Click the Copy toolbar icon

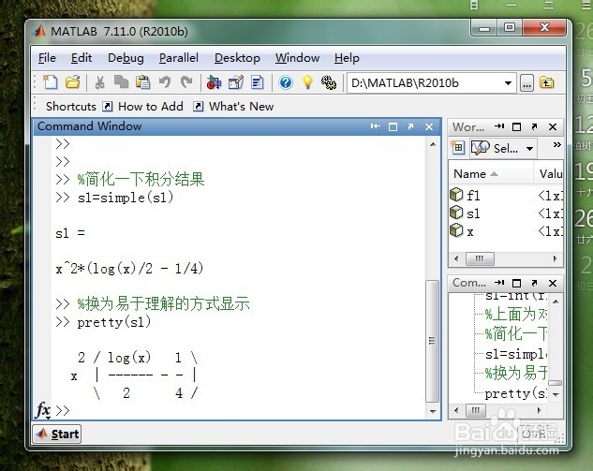[121, 82]
